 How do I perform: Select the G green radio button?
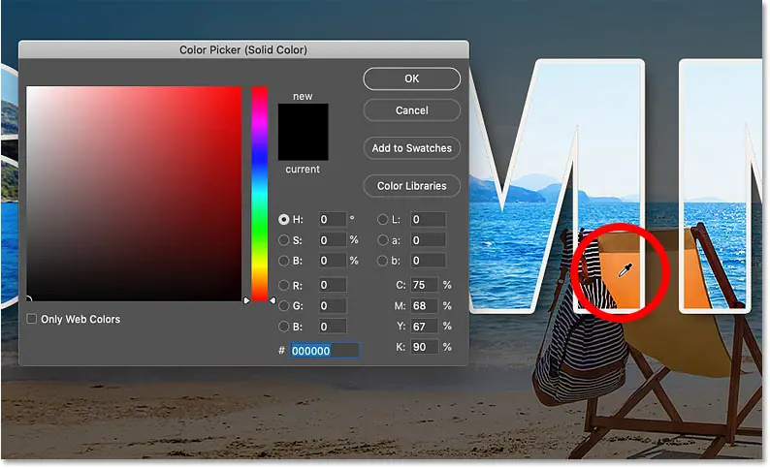(x=284, y=305)
